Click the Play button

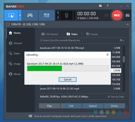pos(50,106)
